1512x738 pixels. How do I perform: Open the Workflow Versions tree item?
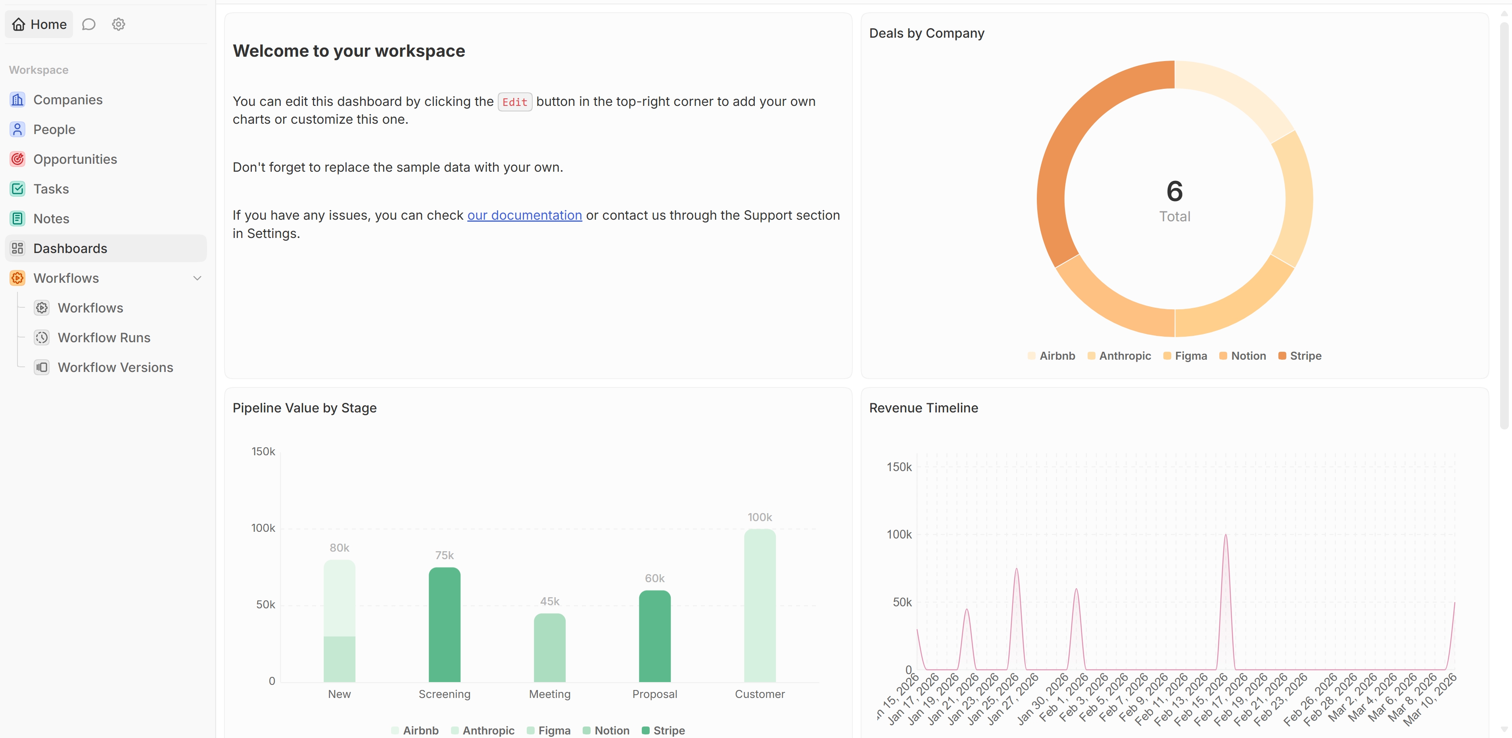coord(117,367)
